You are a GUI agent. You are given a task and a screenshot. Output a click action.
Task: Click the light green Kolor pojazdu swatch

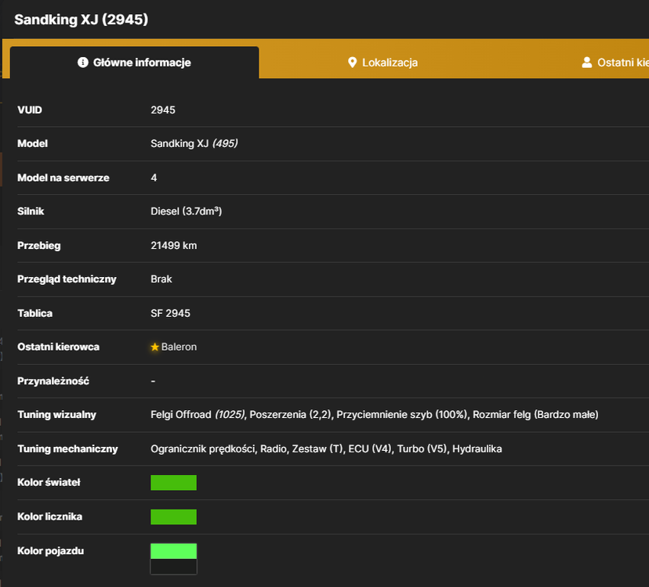(x=173, y=552)
